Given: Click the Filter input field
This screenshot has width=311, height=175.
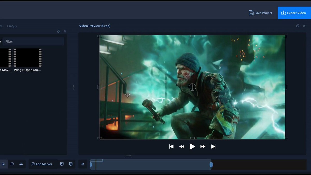Looking at the screenshot, I should 33,41.
